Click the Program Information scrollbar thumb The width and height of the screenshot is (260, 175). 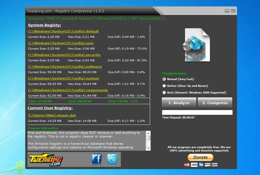(x=148, y=138)
